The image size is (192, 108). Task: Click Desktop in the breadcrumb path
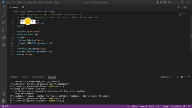click(x=31, y=11)
